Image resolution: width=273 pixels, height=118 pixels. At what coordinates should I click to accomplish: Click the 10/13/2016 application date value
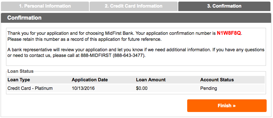point(83,88)
